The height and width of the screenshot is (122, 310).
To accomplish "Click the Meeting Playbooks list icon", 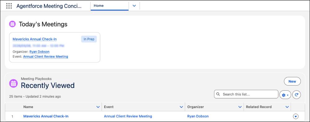I will [13, 84].
